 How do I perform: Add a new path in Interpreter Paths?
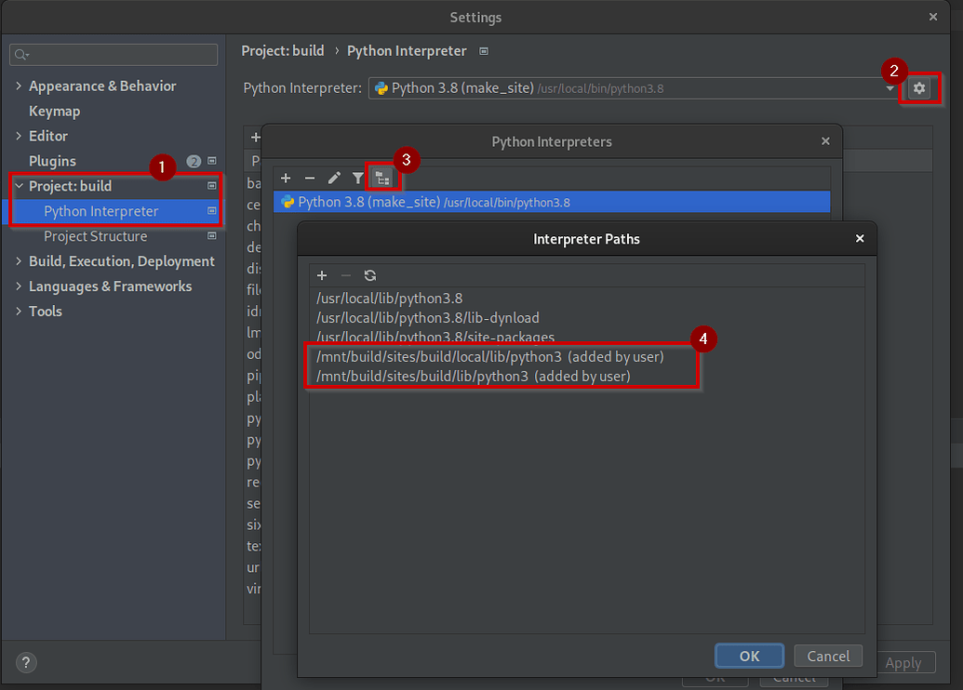point(322,275)
